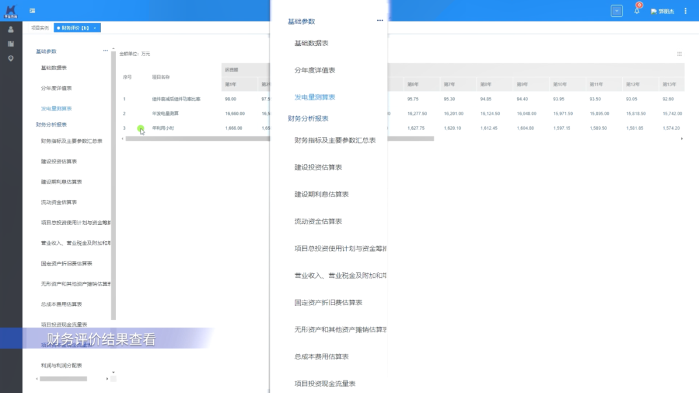Switch to the 项目实例 tab
The width and height of the screenshot is (699, 393).
point(39,28)
